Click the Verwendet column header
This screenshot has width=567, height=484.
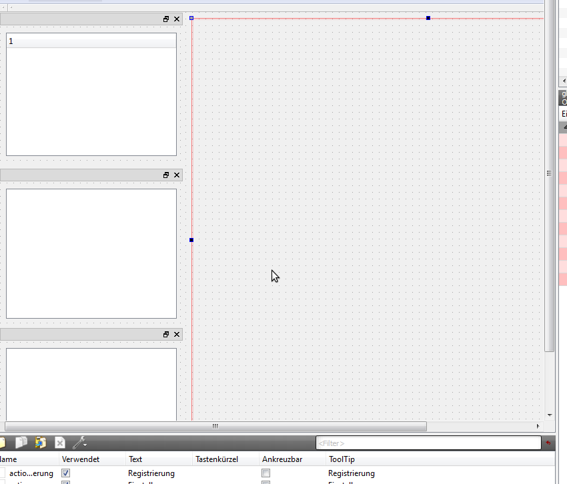(92, 459)
